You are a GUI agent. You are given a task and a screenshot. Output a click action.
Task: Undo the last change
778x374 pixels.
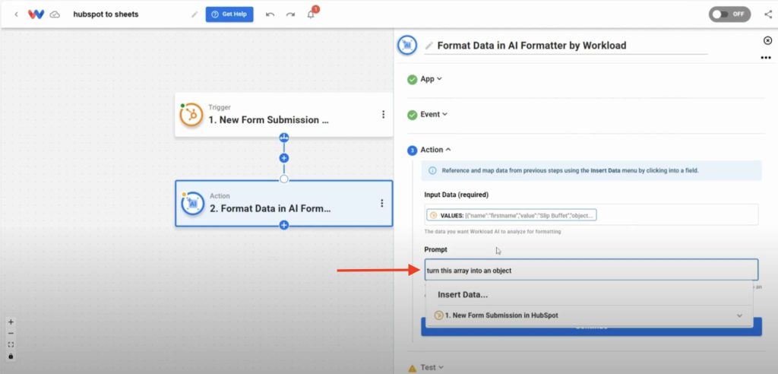coord(270,14)
